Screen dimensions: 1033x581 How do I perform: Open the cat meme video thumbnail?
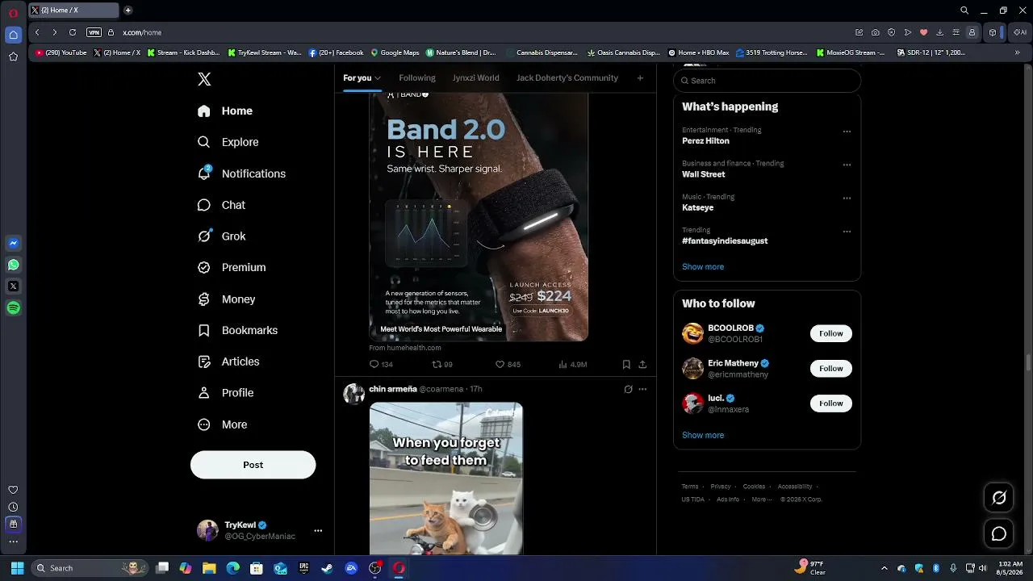click(x=446, y=479)
